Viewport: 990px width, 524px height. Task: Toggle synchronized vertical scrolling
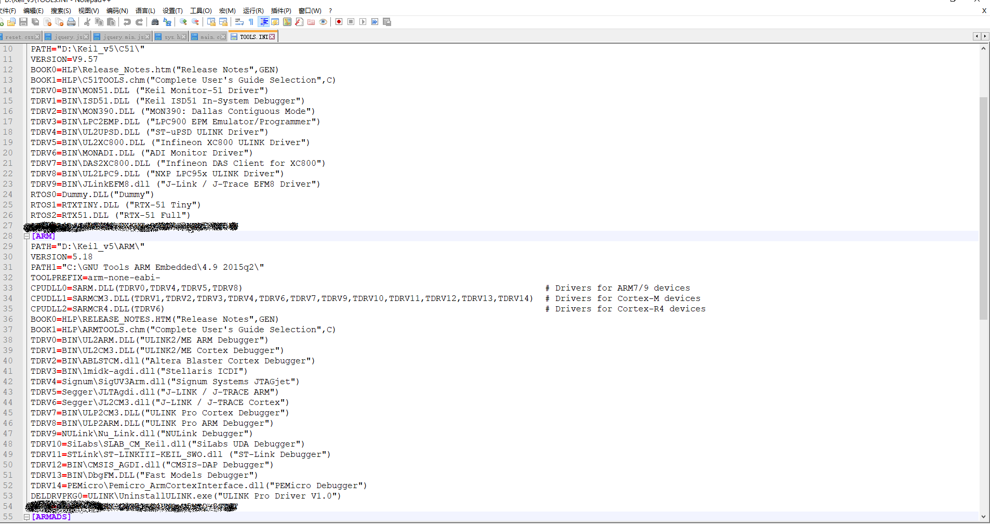(211, 22)
